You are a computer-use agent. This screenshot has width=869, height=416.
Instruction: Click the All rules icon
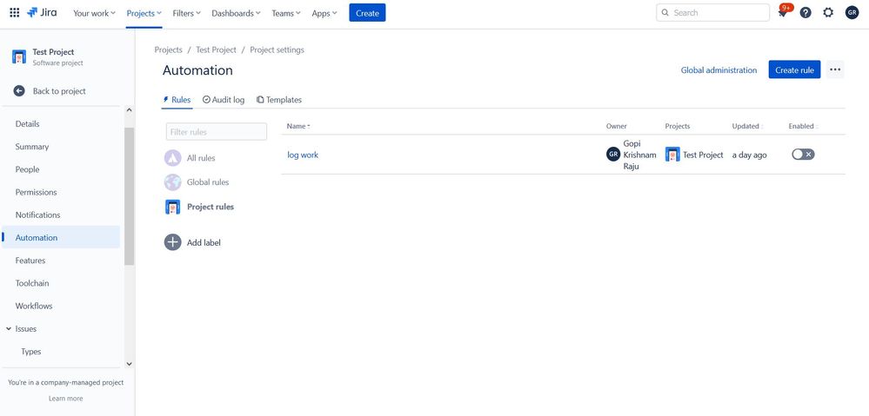(x=173, y=158)
